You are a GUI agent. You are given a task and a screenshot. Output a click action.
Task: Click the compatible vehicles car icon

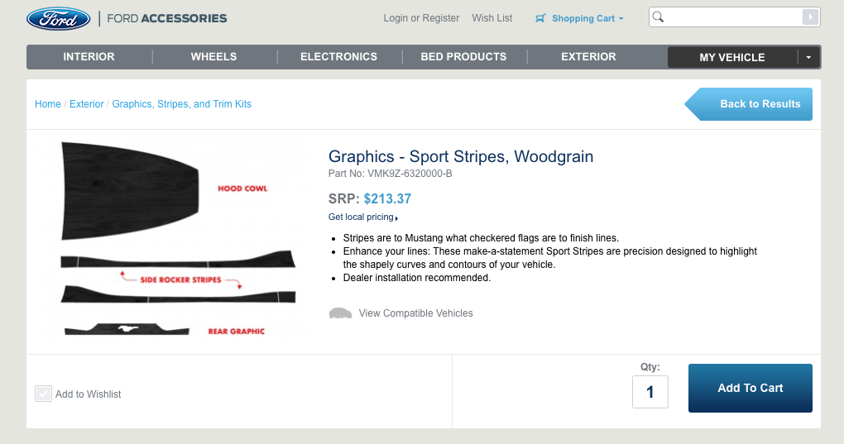pos(340,313)
